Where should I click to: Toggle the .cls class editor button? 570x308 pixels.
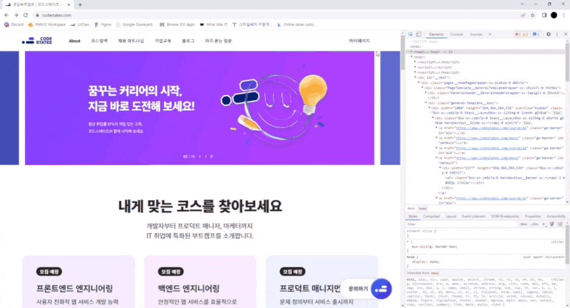coord(534,224)
